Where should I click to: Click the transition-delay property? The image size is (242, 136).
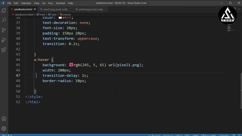pos(60,76)
